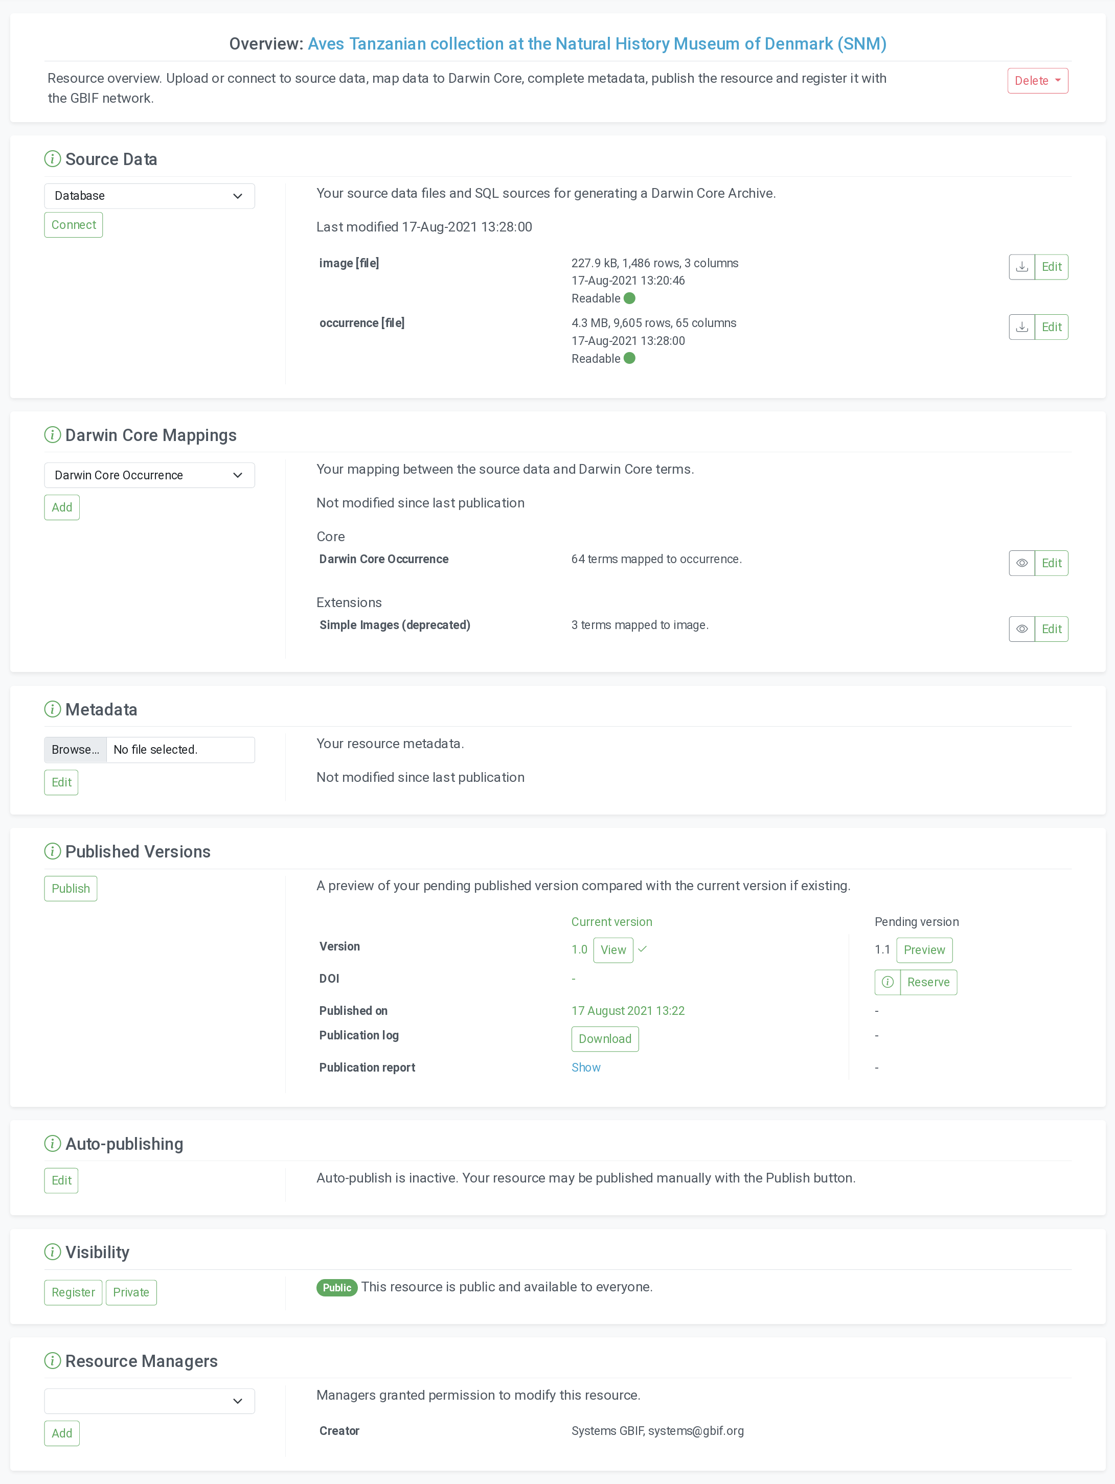Browse for a metadata file
The image size is (1115, 1484).
click(x=75, y=749)
